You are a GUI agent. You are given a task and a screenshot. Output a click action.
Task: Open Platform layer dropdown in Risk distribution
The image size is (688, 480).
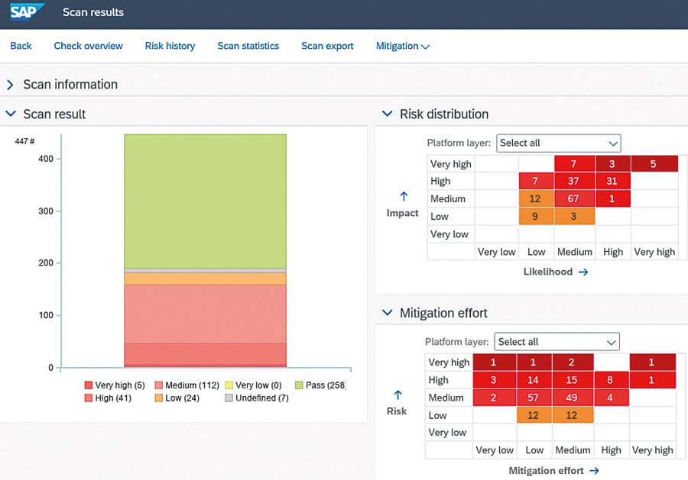pos(558,143)
